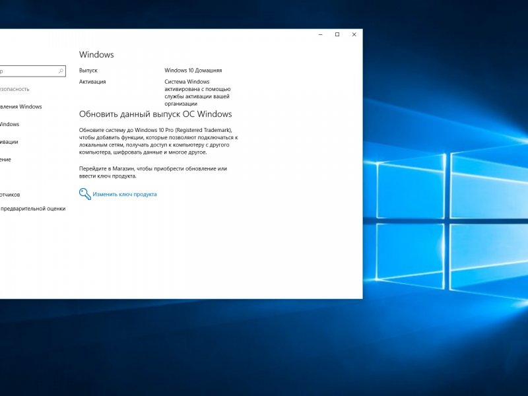Click the "Выпуск" label
Image resolution: width=528 pixels, height=396 pixels.
[x=88, y=71]
